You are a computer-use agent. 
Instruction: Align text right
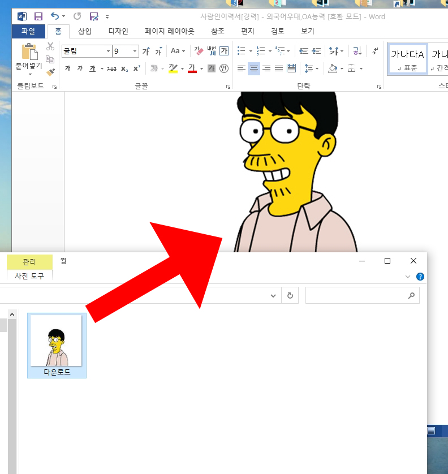click(x=266, y=68)
